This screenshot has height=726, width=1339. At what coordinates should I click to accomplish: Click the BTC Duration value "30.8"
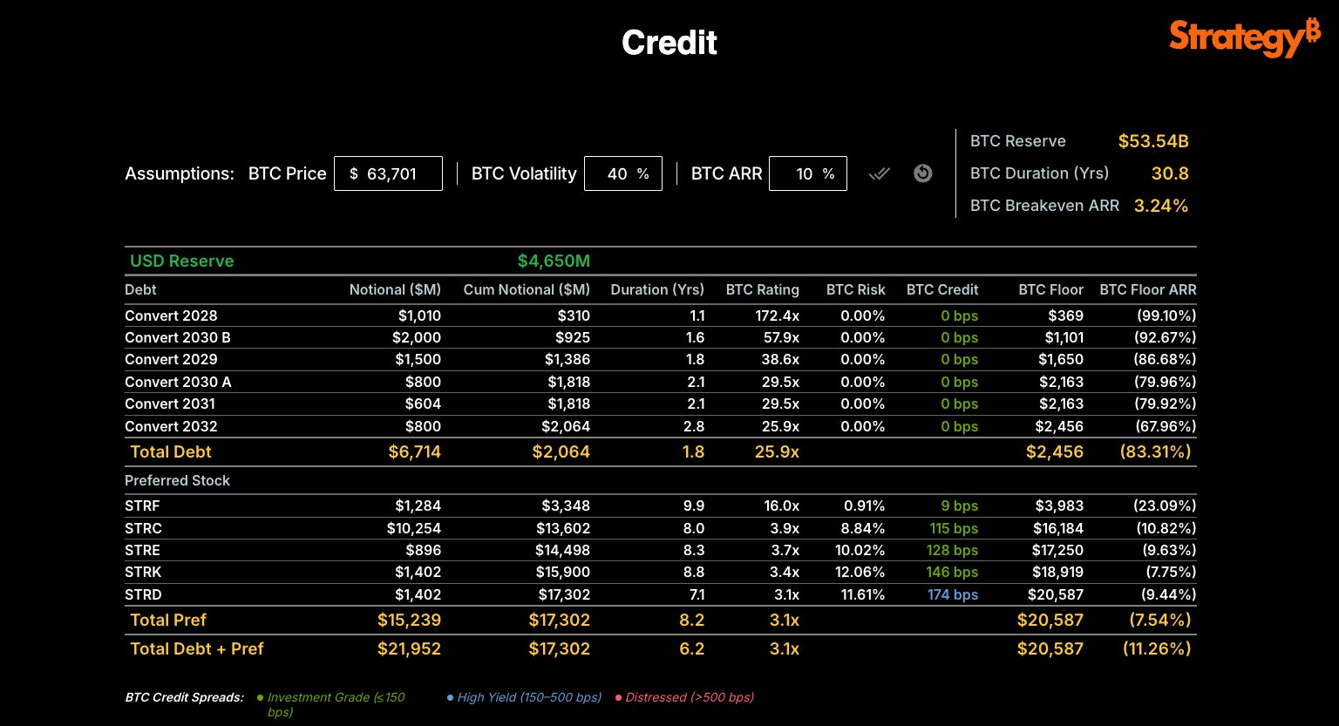click(x=1170, y=173)
